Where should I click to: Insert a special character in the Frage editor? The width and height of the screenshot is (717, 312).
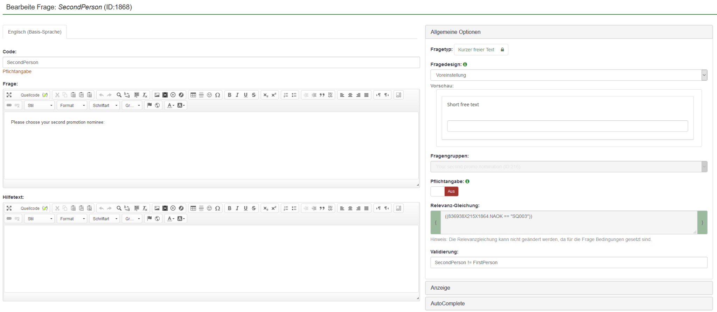tap(217, 95)
